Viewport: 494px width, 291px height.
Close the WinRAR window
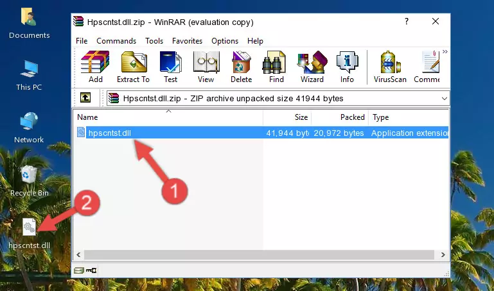pyautogui.click(x=436, y=22)
